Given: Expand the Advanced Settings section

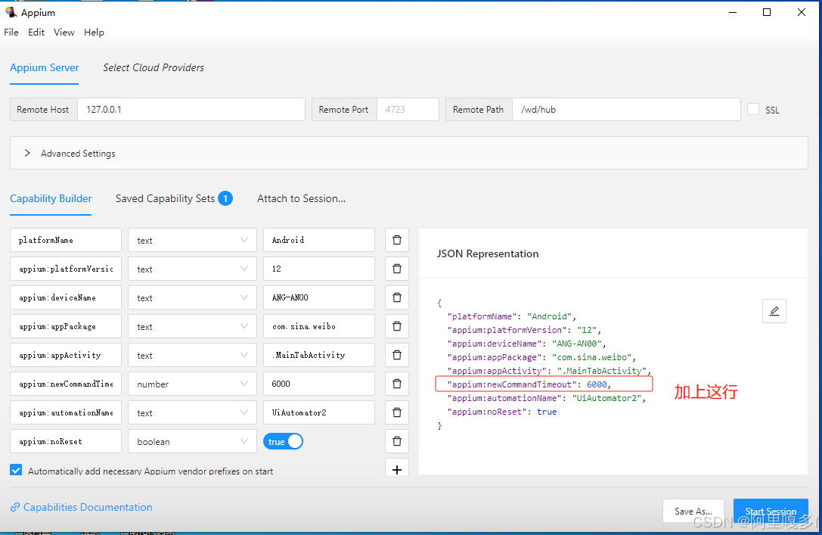Looking at the screenshot, I should coord(409,153).
